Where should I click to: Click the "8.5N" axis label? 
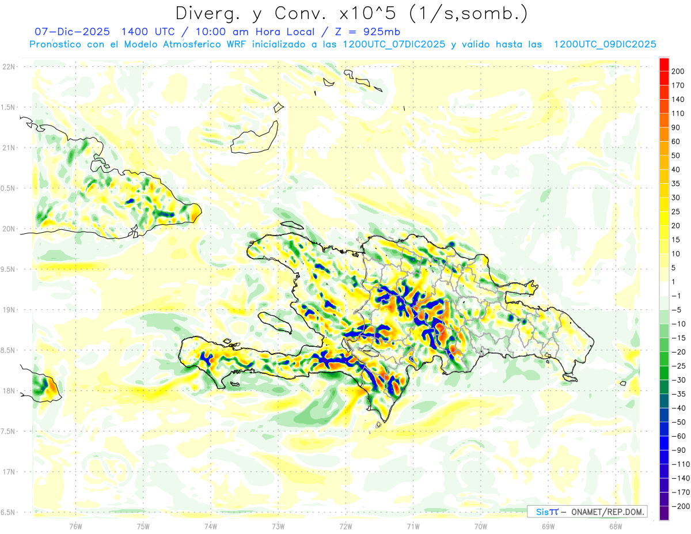tap(9, 350)
